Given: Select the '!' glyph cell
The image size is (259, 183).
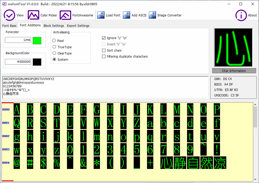Looking at the screenshot, I should pyautogui.click(x=217, y=149).
